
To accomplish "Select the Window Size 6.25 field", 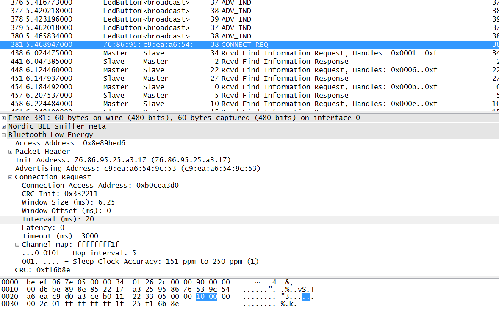I will tap(69, 202).
